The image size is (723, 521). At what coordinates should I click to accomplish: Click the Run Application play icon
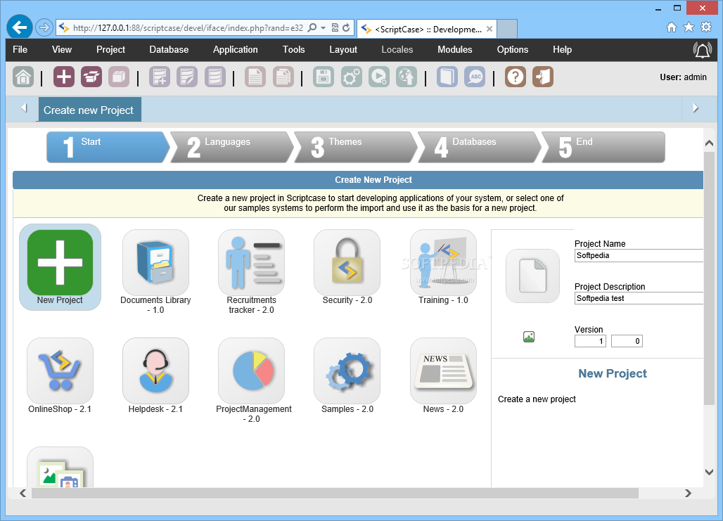click(x=379, y=77)
